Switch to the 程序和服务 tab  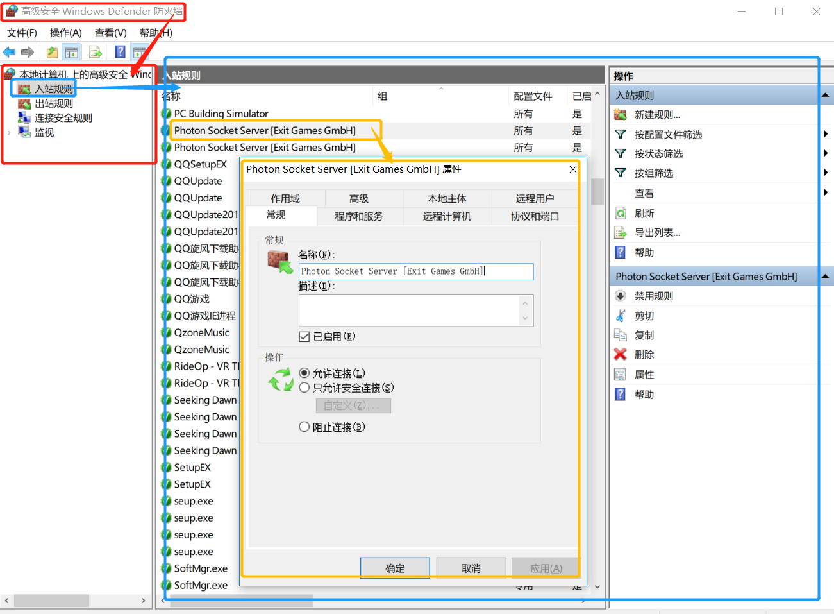[x=359, y=216]
